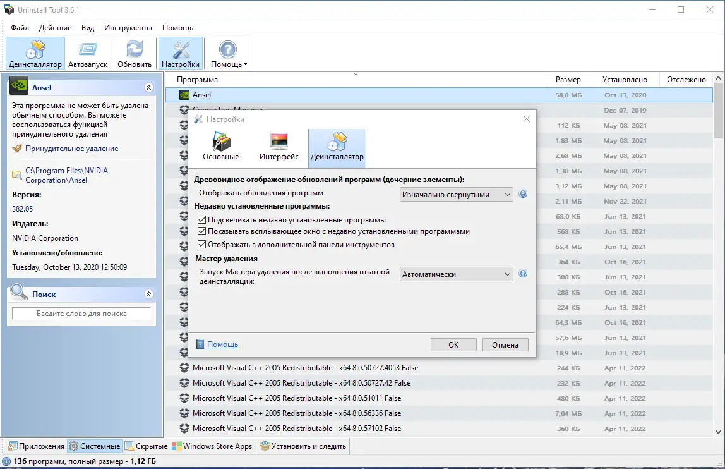Click help icon next to Автоматически dropdown
The width and height of the screenshot is (725, 469).
coord(523,274)
